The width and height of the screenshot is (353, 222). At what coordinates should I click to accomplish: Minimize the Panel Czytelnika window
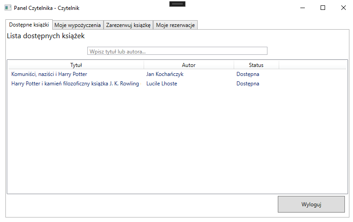pos(303,8)
